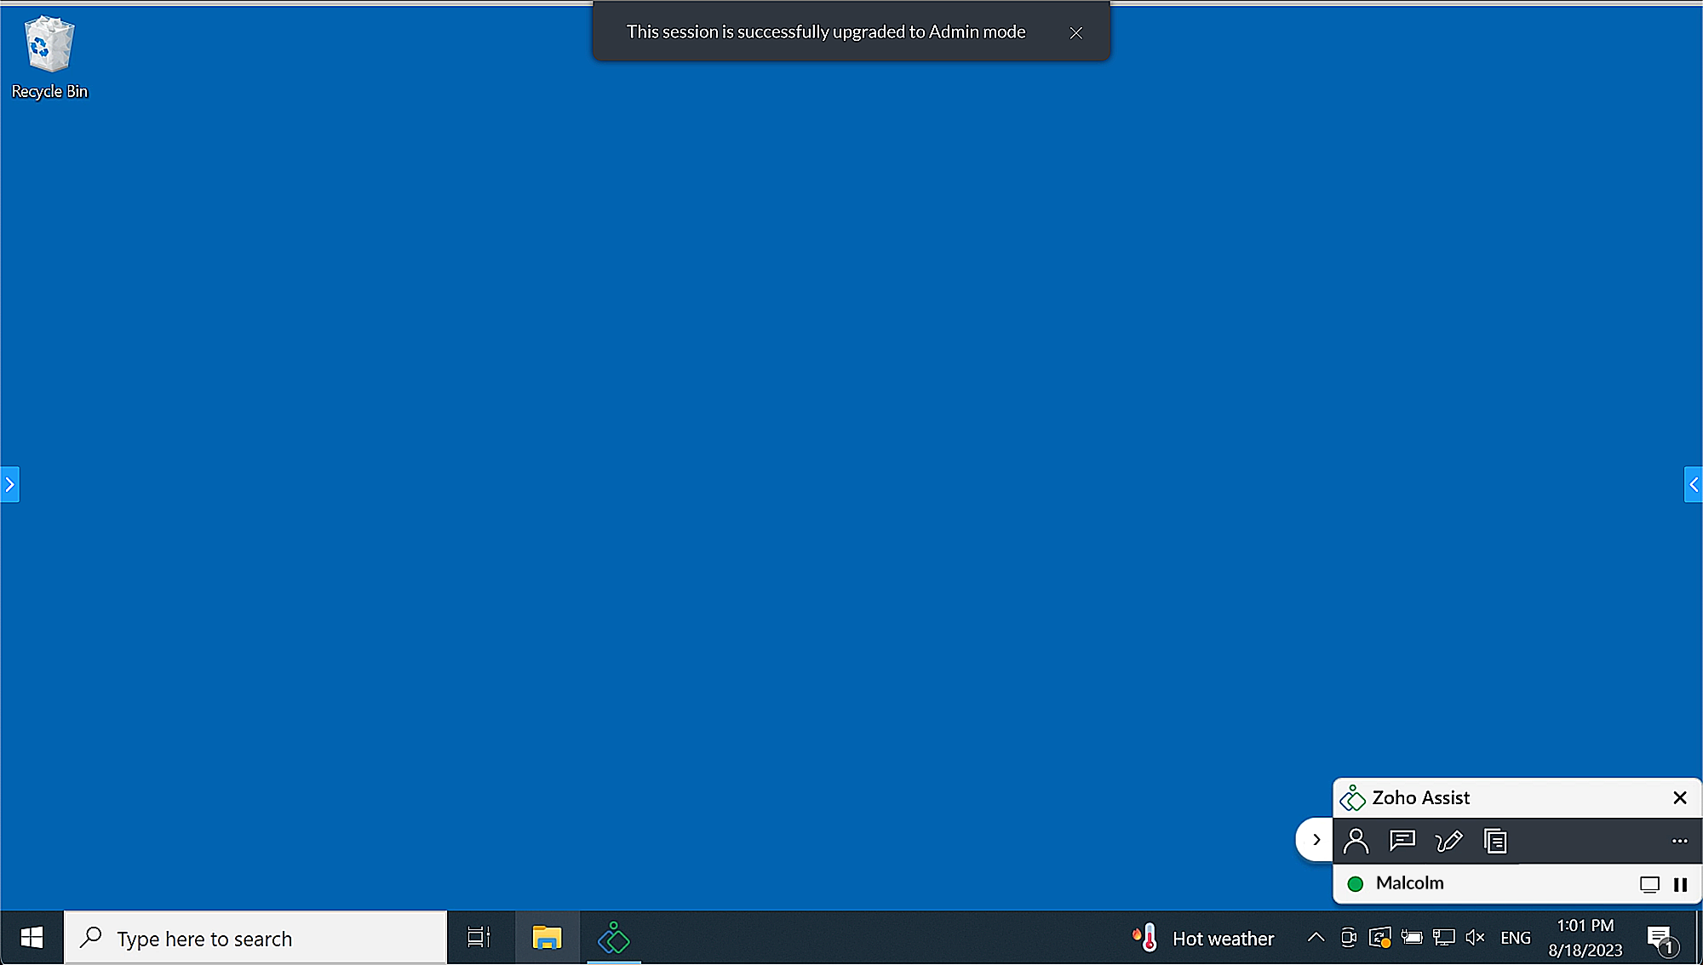This screenshot has height=965, width=1703.
Task: Toggle the muted speaker volume icon
Action: pos(1475,938)
